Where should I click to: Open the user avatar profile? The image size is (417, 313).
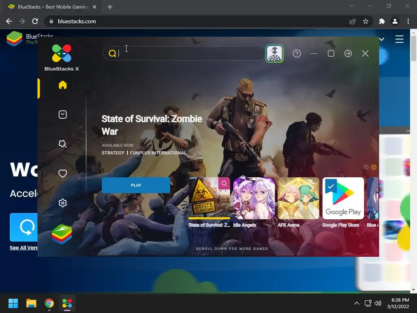pos(274,53)
